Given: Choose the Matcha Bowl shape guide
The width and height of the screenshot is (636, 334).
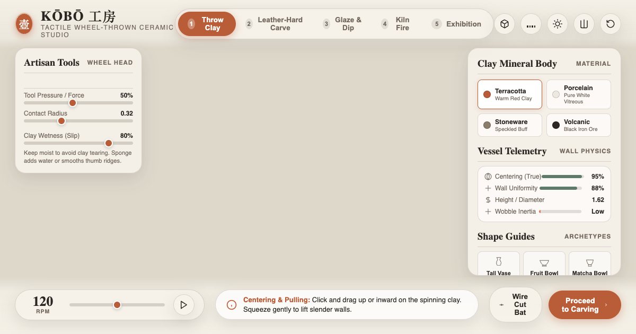Looking at the screenshot, I should pyautogui.click(x=590, y=264).
